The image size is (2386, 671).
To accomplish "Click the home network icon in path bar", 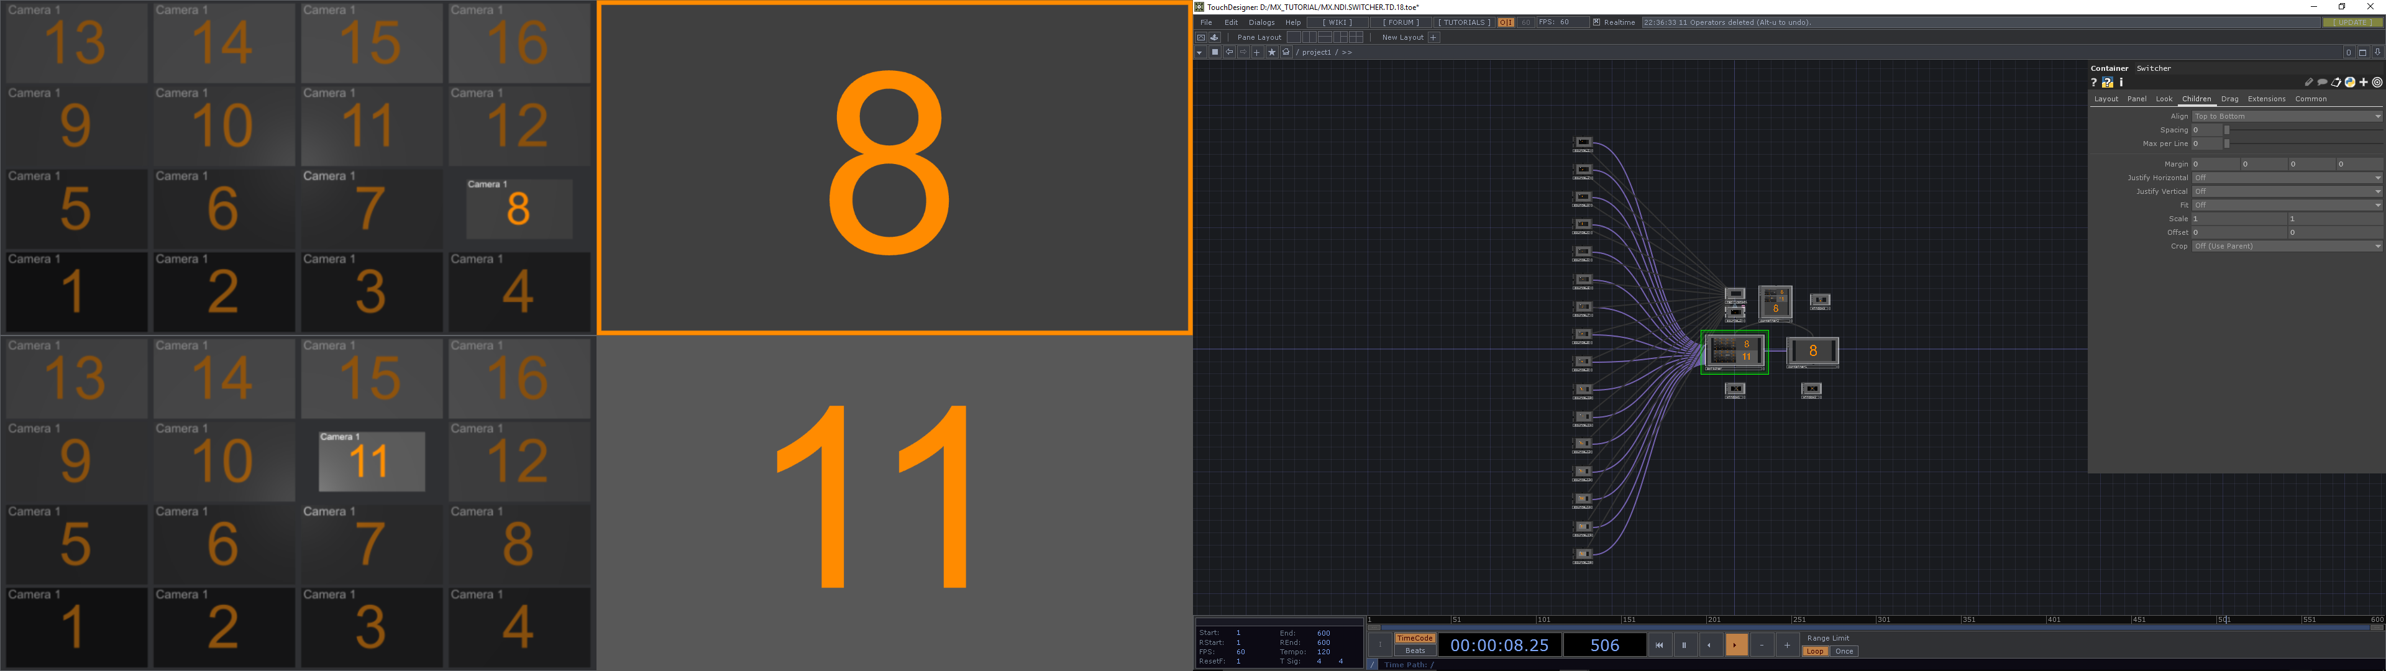I will click(x=1286, y=52).
